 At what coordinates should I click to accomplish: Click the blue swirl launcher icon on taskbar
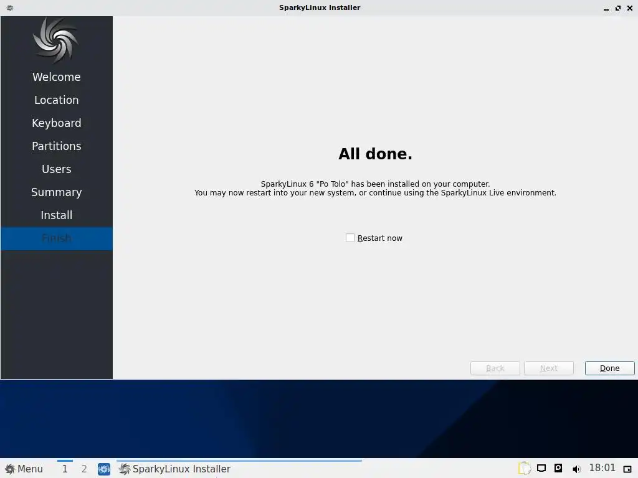(x=104, y=469)
